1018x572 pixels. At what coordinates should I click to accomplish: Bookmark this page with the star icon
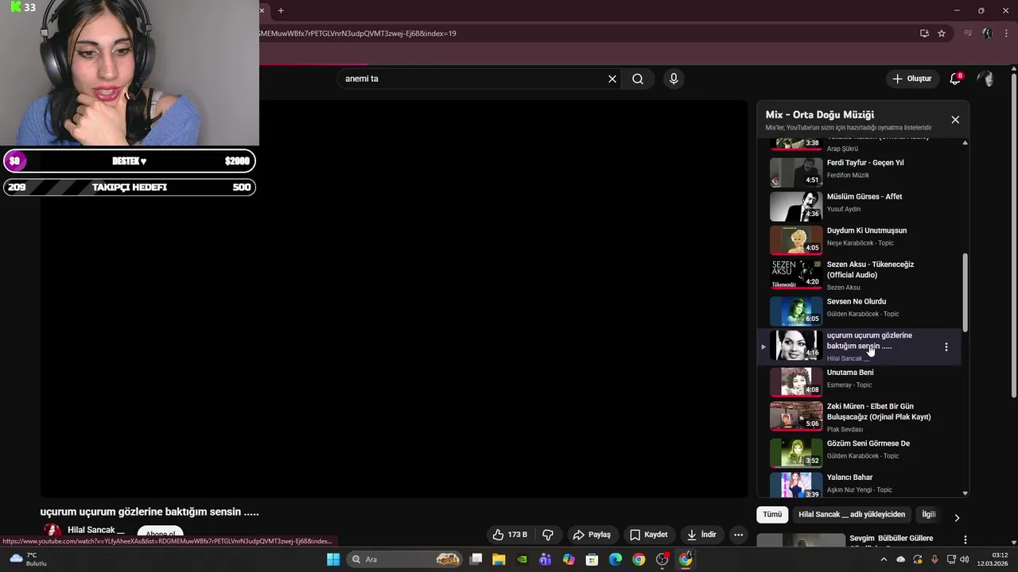(x=942, y=33)
